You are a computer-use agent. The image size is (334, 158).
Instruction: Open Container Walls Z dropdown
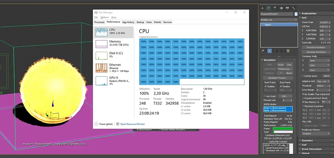[x=319, y=70]
